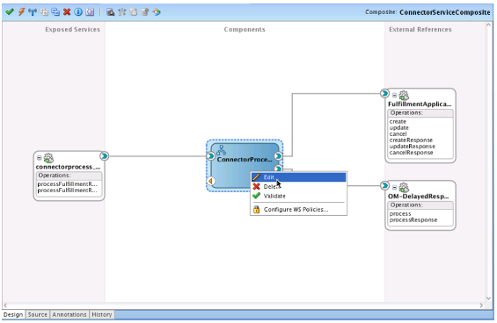Click the Components column header
Viewport: 497px width, 323px height.
coord(245,30)
